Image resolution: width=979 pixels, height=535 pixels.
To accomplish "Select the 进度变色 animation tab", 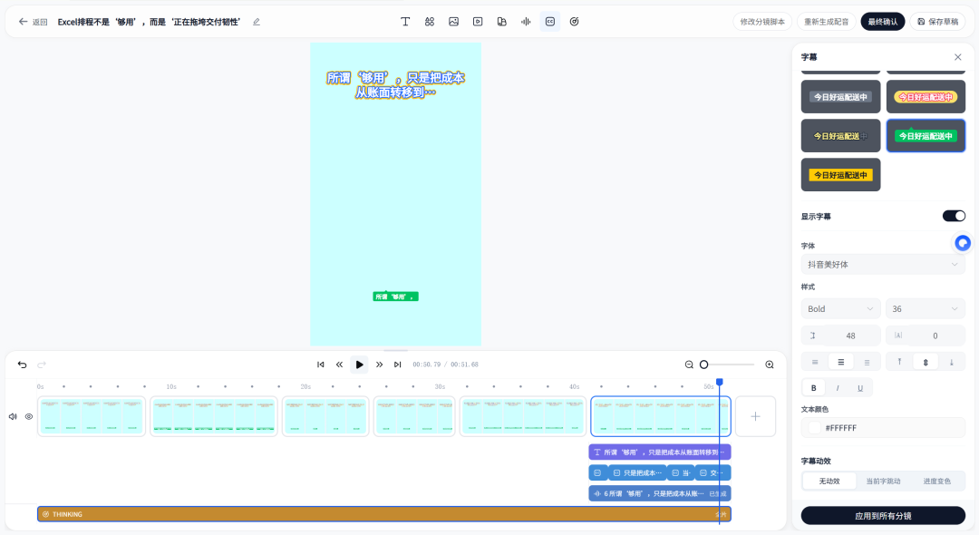I will (x=936, y=481).
